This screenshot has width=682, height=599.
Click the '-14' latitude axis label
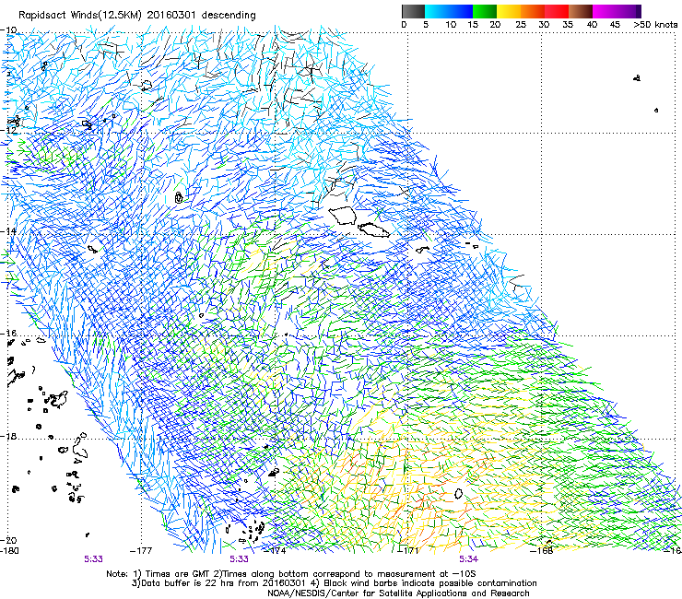click(x=8, y=231)
